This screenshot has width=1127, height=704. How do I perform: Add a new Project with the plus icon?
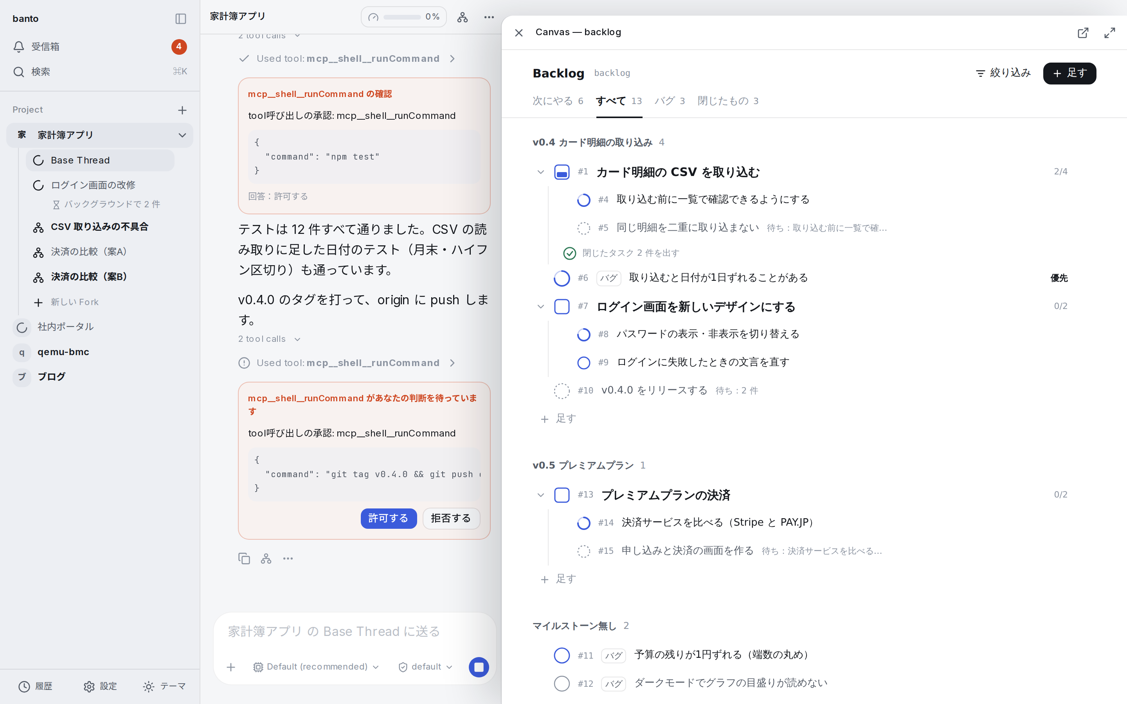click(x=182, y=110)
